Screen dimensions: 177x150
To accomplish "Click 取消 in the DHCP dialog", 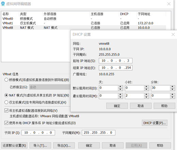I will 141,106.
